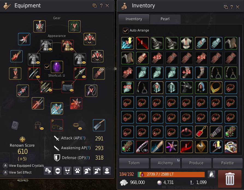
Task: Switch to the Pearl tab
Action: point(165,19)
